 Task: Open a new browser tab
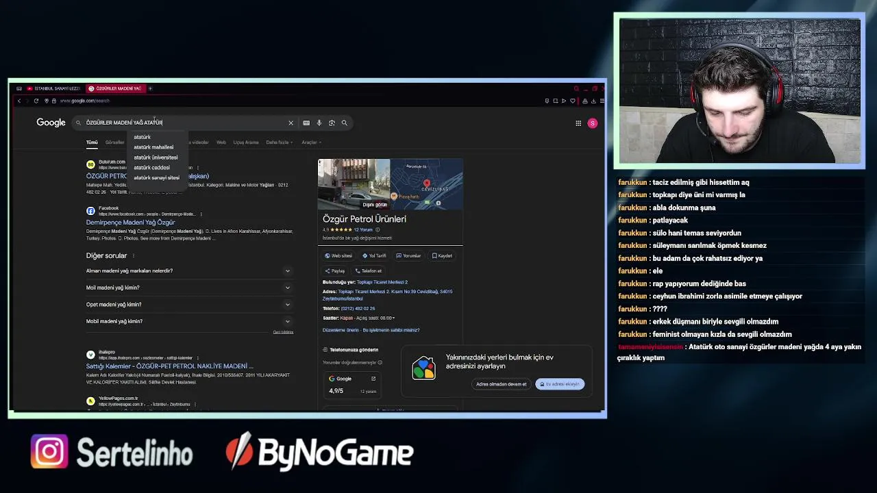click(150, 88)
